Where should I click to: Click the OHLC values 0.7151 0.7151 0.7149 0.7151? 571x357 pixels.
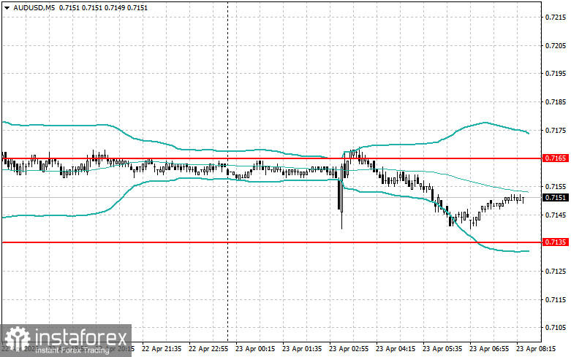coord(103,7)
